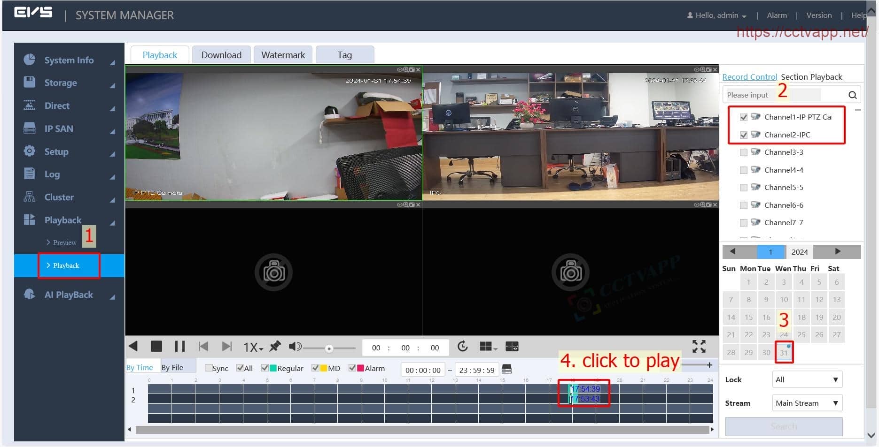The width and height of the screenshot is (879, 447).
Task: Enable the Sync checkbox
Action: (209, 368)
